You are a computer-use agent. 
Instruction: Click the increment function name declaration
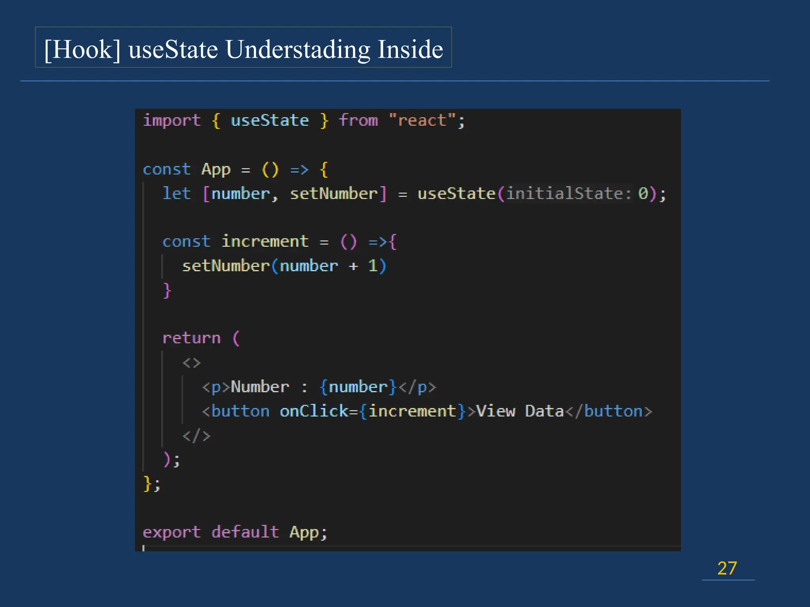point(265,241)
